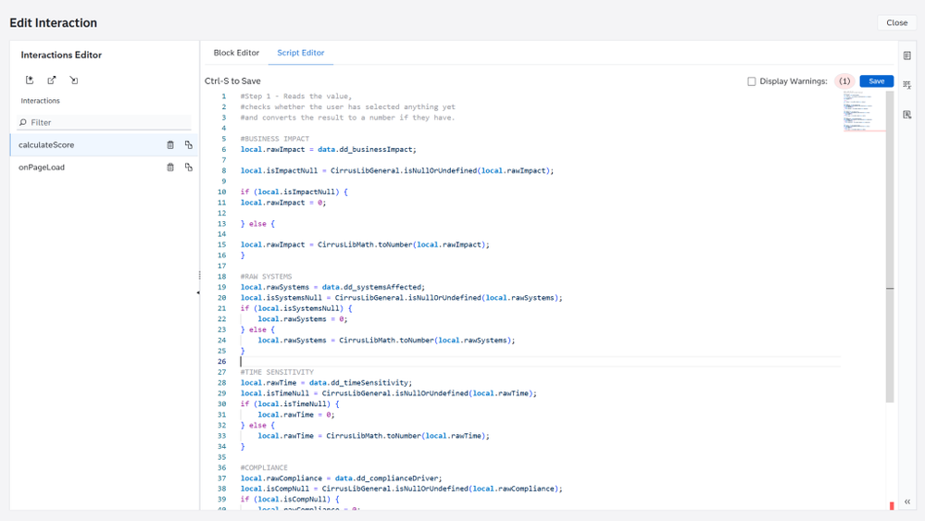The width and height of the screenshot is (925, 521).
Task: Click the red error marker at the scrollbar bottom
Action: pyautogui.click(x=892, y=505)
